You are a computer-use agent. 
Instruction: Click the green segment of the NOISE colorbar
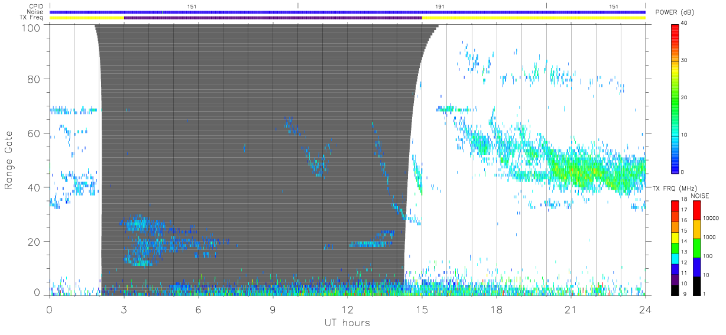point(696,248)
